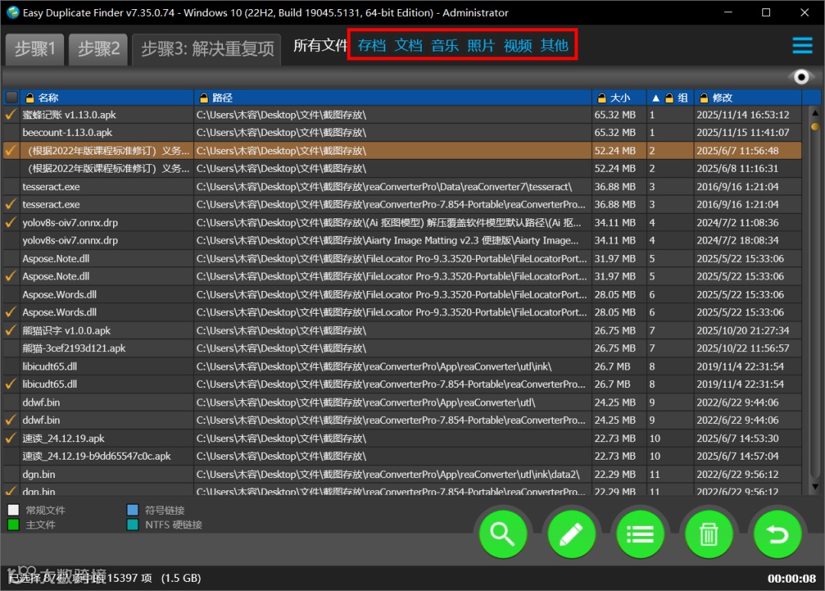Select libicudt65.dll in App\reaConverter\utl\ink path
The width and height of the screenshot is (825, 591).
click(50, 367)
